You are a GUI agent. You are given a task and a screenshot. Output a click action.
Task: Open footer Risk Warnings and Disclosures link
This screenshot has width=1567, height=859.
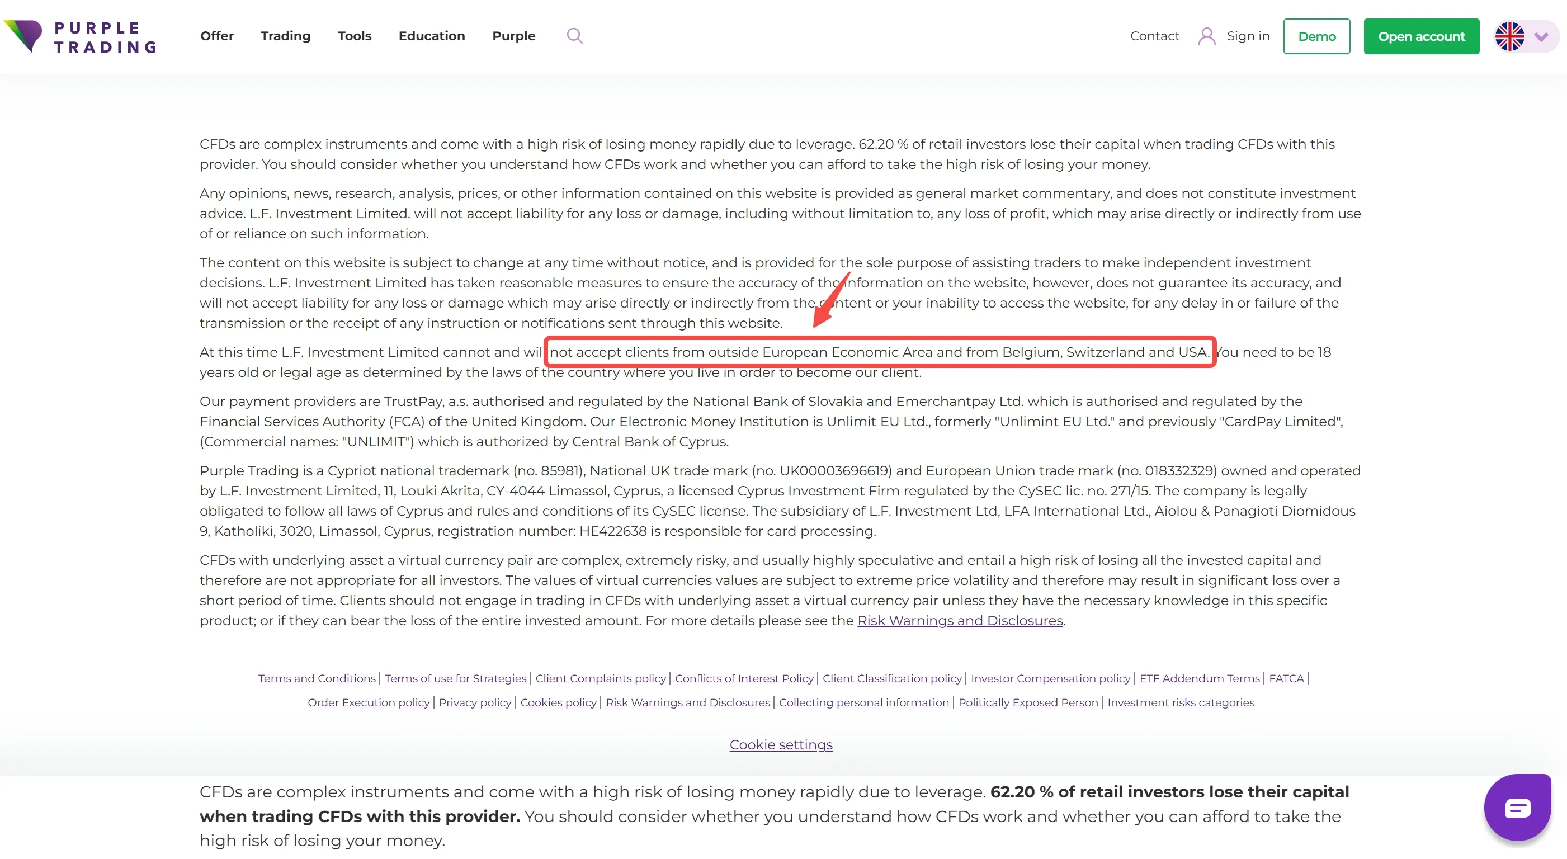pos(688,702)
